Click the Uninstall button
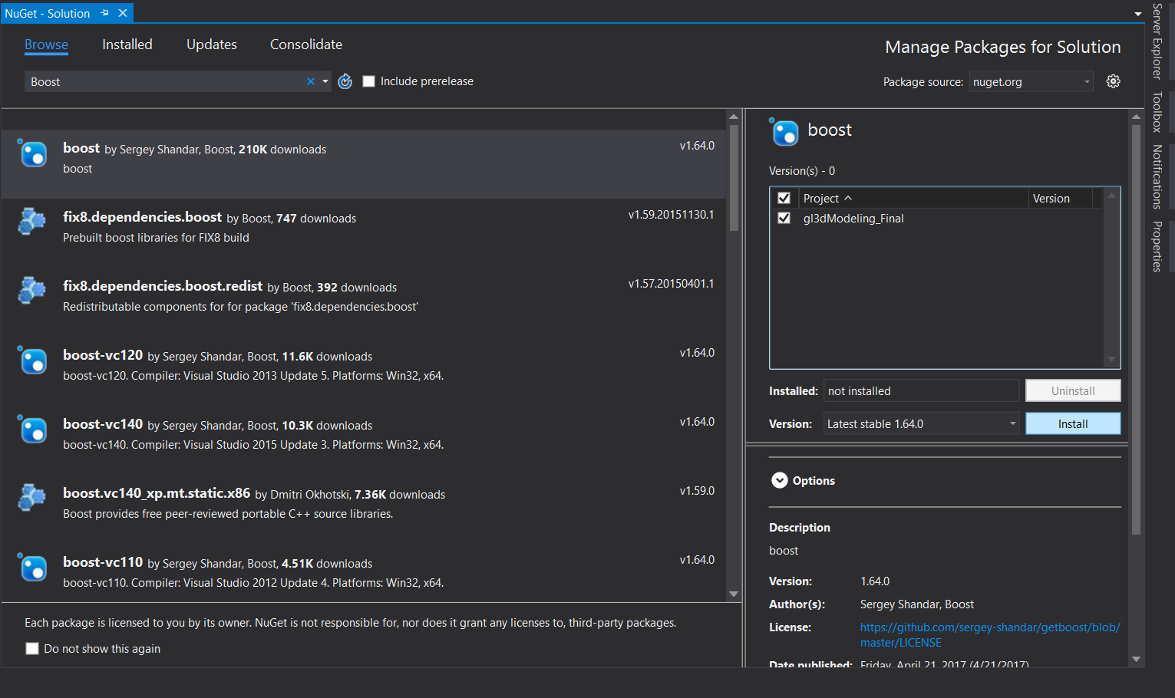Image resolution: width=1175 pixels, height=698 pixels. [x=1073, y=390]
